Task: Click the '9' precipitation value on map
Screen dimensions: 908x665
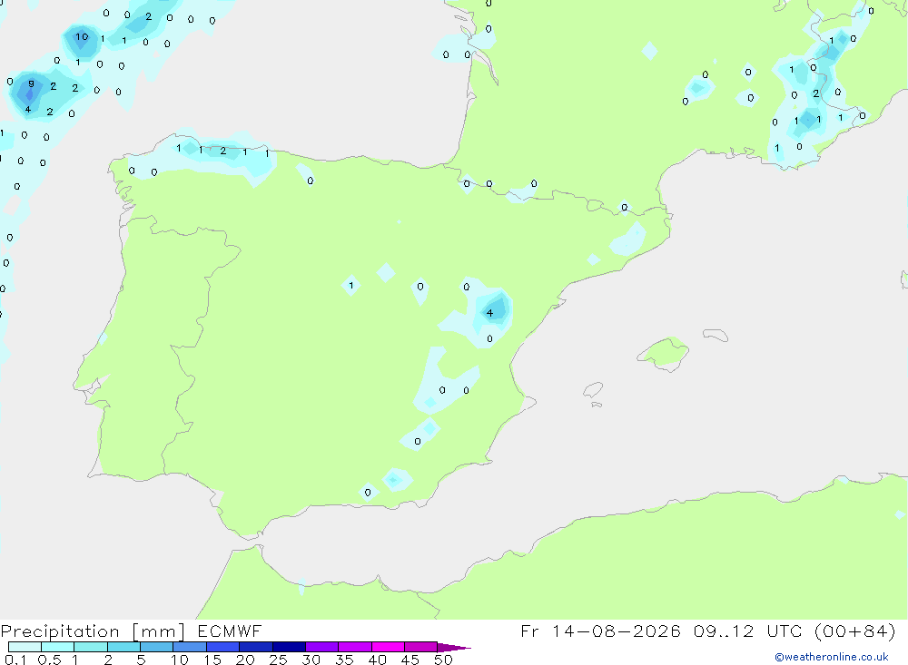Action: pyautogui.click(x=31, y=83)
